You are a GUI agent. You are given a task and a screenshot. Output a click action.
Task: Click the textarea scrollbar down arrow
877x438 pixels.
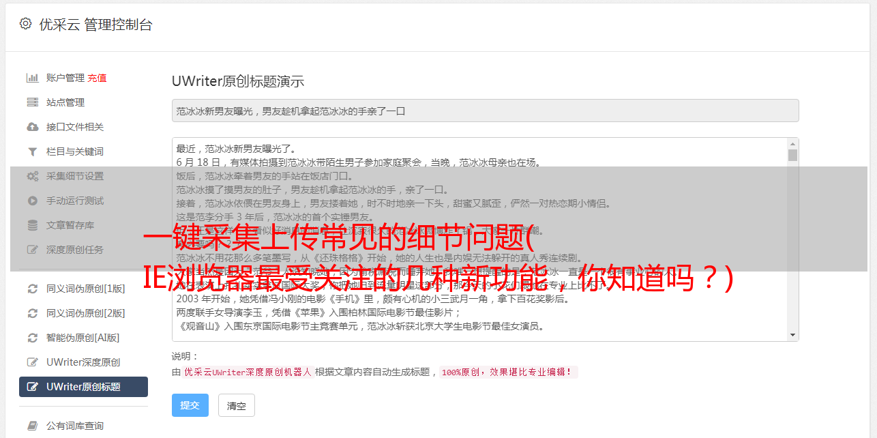(x=792, y=335)
